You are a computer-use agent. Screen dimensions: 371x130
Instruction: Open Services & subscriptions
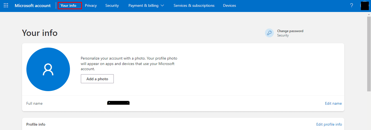click(194, 5)
